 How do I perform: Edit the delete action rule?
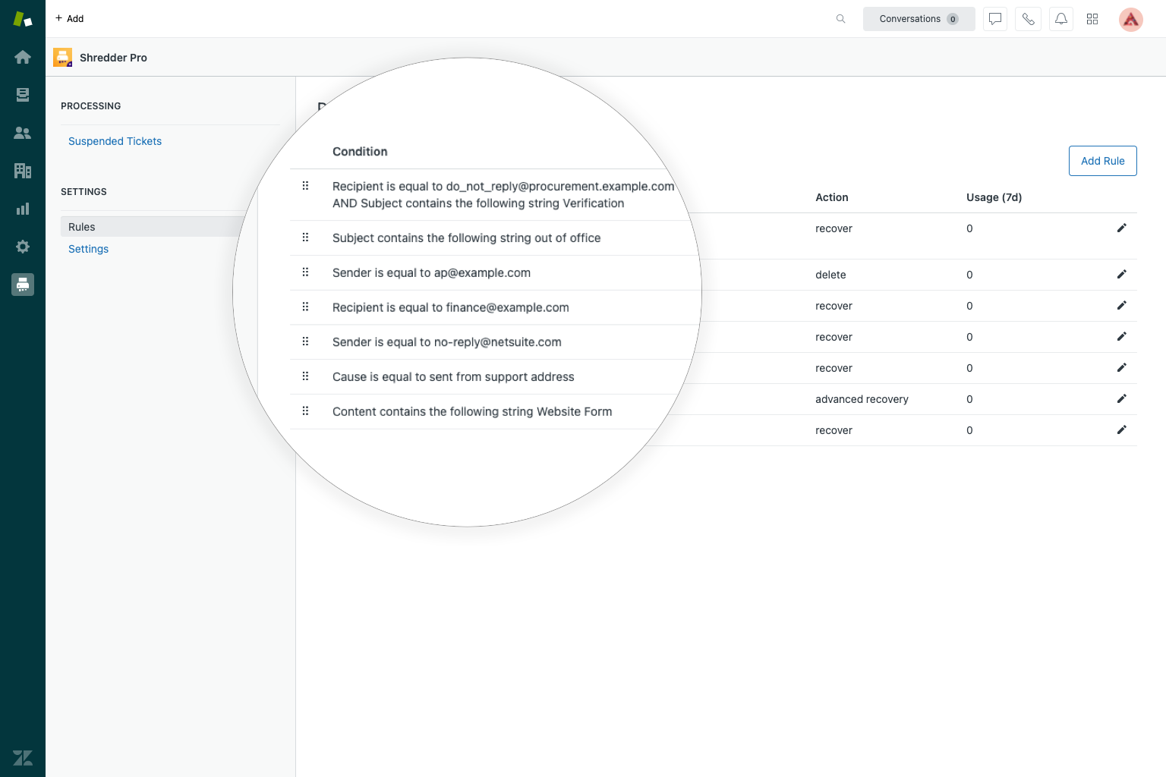click(1121, 275)
